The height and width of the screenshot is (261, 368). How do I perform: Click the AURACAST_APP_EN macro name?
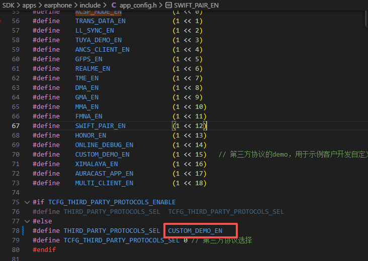[104, 173]
